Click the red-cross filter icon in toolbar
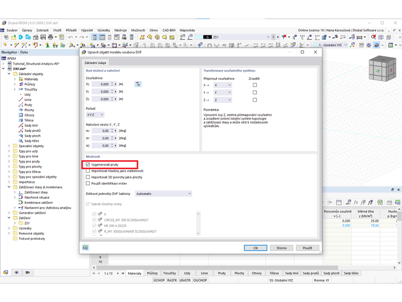The width and height of the screenshot is (402, 302). (x=284, y=37)
